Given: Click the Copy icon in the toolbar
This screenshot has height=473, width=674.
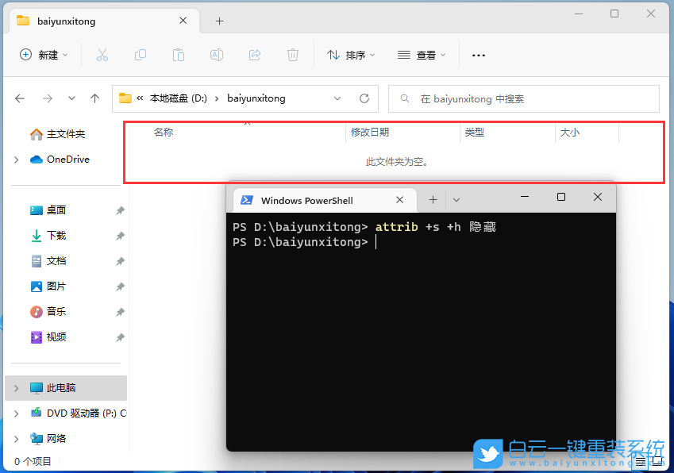Looking at the screenshot, I should coord(140,55).
